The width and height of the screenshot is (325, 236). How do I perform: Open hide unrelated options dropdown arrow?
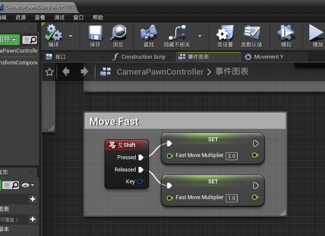coord(200,36)
